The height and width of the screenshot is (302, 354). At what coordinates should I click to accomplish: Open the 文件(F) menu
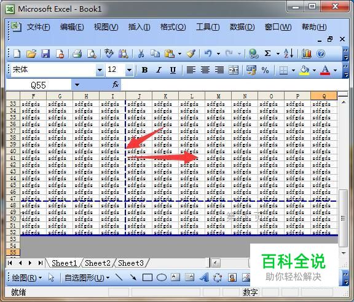point(38,27)
